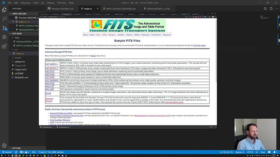Open notifications bell in status bar

(x=275, y=152)
